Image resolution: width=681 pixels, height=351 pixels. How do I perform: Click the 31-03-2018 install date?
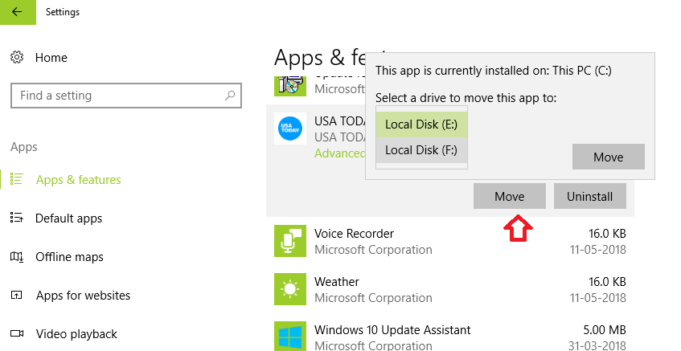click(598, 346)
